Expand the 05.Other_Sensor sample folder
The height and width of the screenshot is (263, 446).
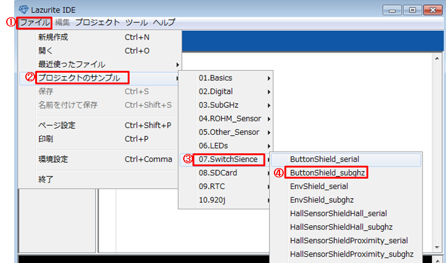point(226,132)
